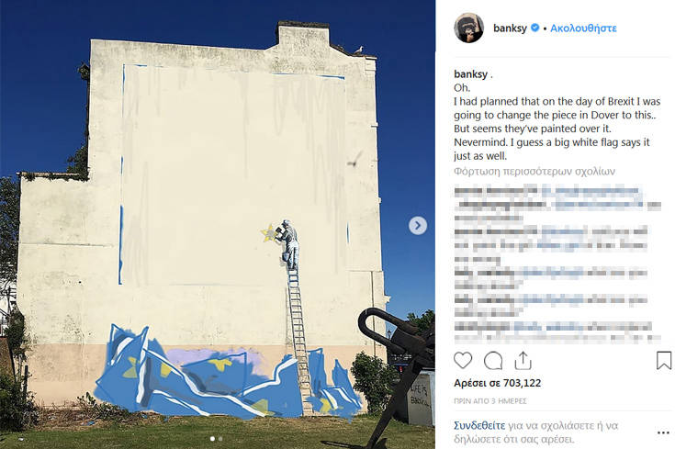Open the banksy username in the header
The image size is (675, 449).
[510, 28]
